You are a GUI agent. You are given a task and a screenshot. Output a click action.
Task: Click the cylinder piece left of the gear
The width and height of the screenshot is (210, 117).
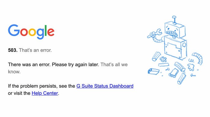(x=156, y=56)
